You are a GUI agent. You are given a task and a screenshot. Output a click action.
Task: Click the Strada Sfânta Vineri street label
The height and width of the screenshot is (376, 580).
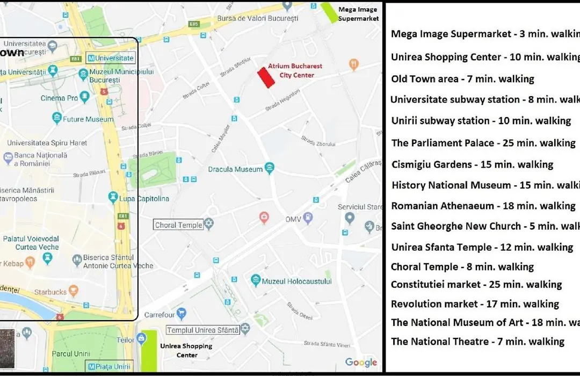[x=327, y=344]
